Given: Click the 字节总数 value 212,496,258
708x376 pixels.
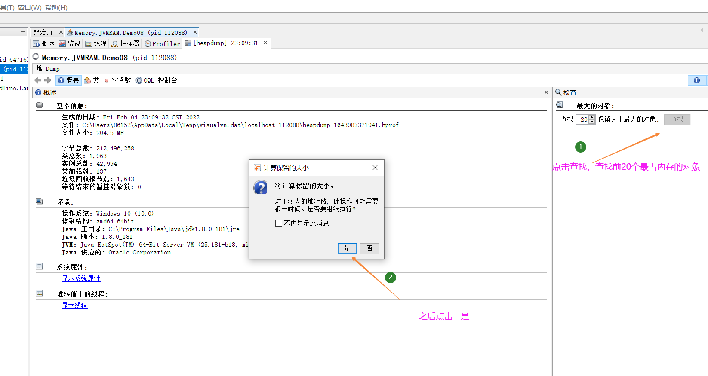Looking at the screenshot, I should coord(115,148).
